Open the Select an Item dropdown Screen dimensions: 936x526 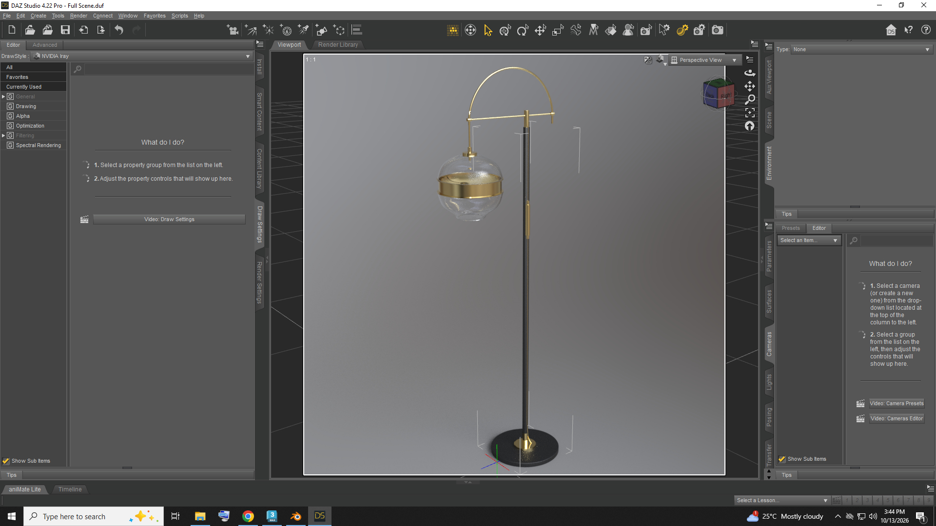[x=808, y=240]
